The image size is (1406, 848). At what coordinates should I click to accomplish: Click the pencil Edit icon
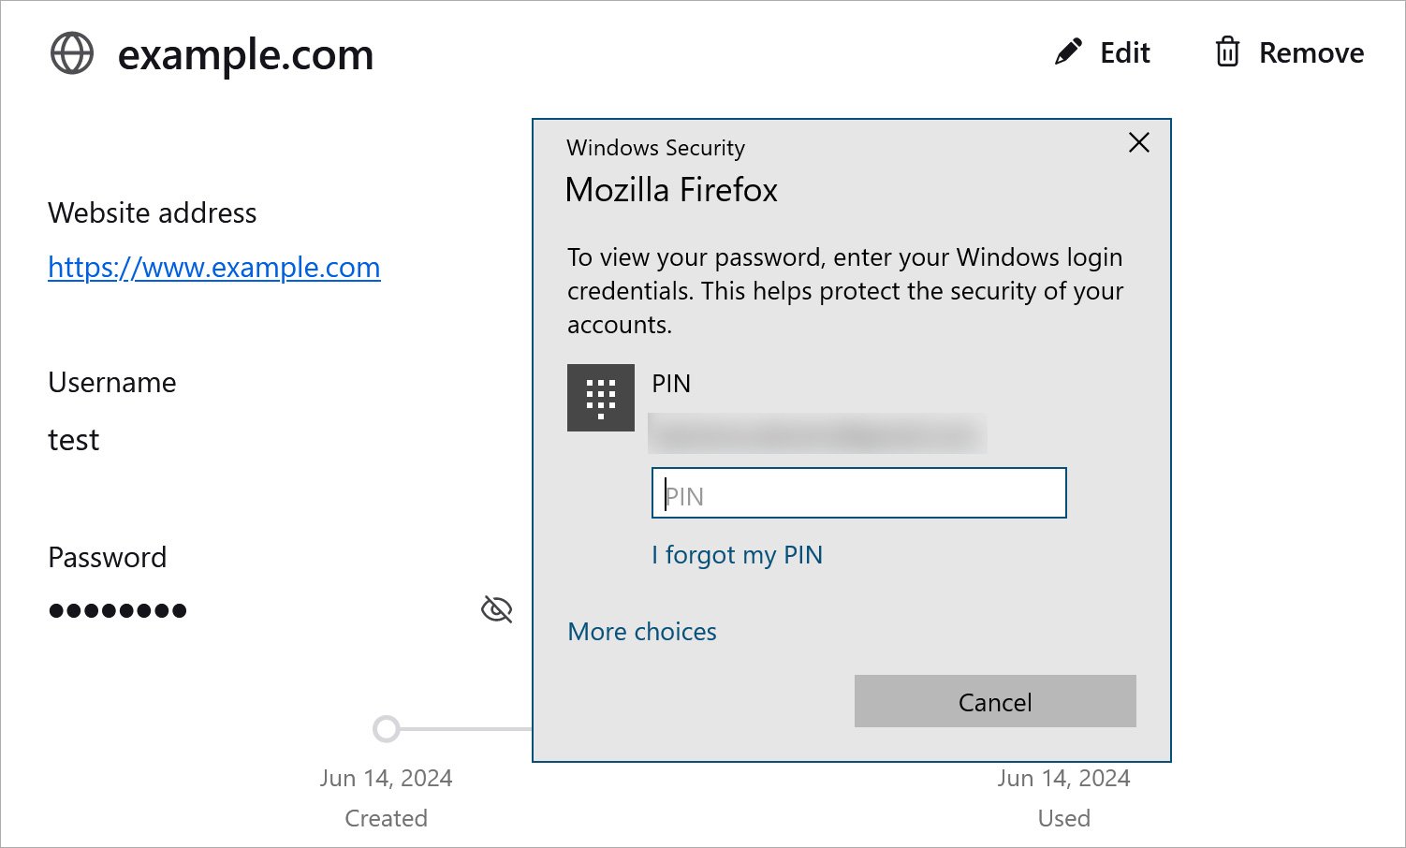tap(1068, 52)
